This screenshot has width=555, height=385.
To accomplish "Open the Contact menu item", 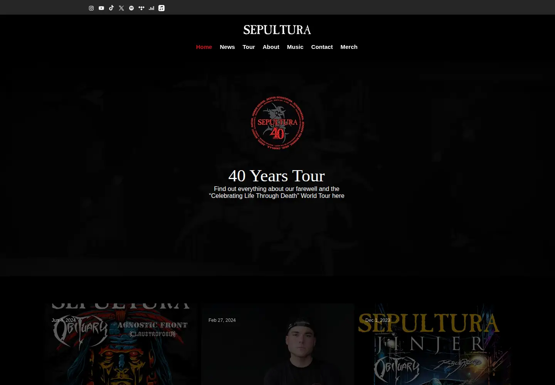I will (322, 47).
